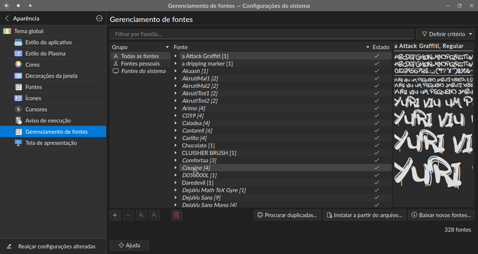This screenshot has height=254, width=478.
Task: Open the Cursores sidebar icon
Action: click(18, 109)
